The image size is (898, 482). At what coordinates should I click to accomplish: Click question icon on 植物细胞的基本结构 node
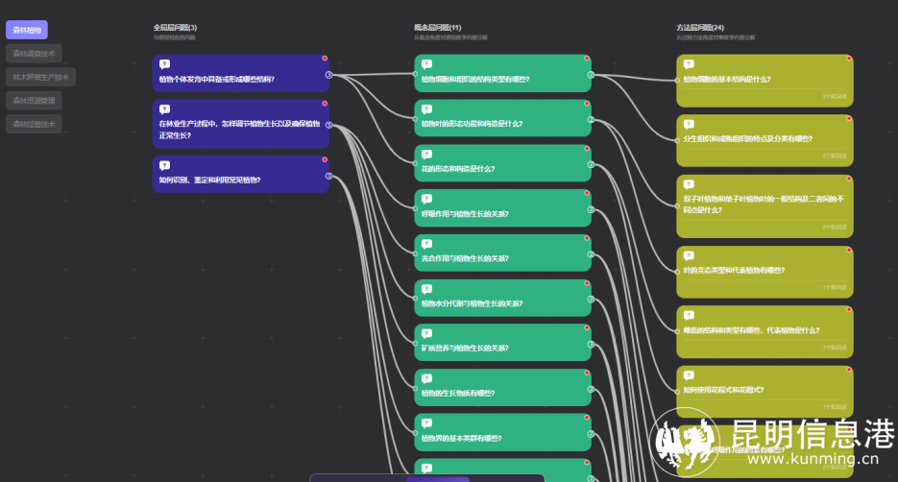[x=688, y=64]
